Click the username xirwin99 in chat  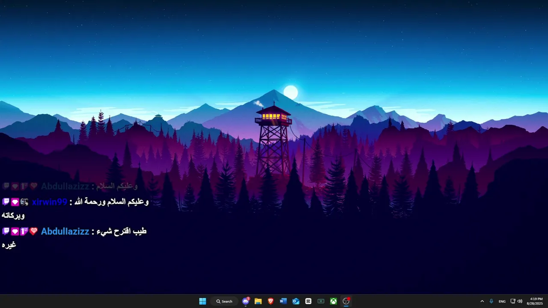click(x=50, y=202)
